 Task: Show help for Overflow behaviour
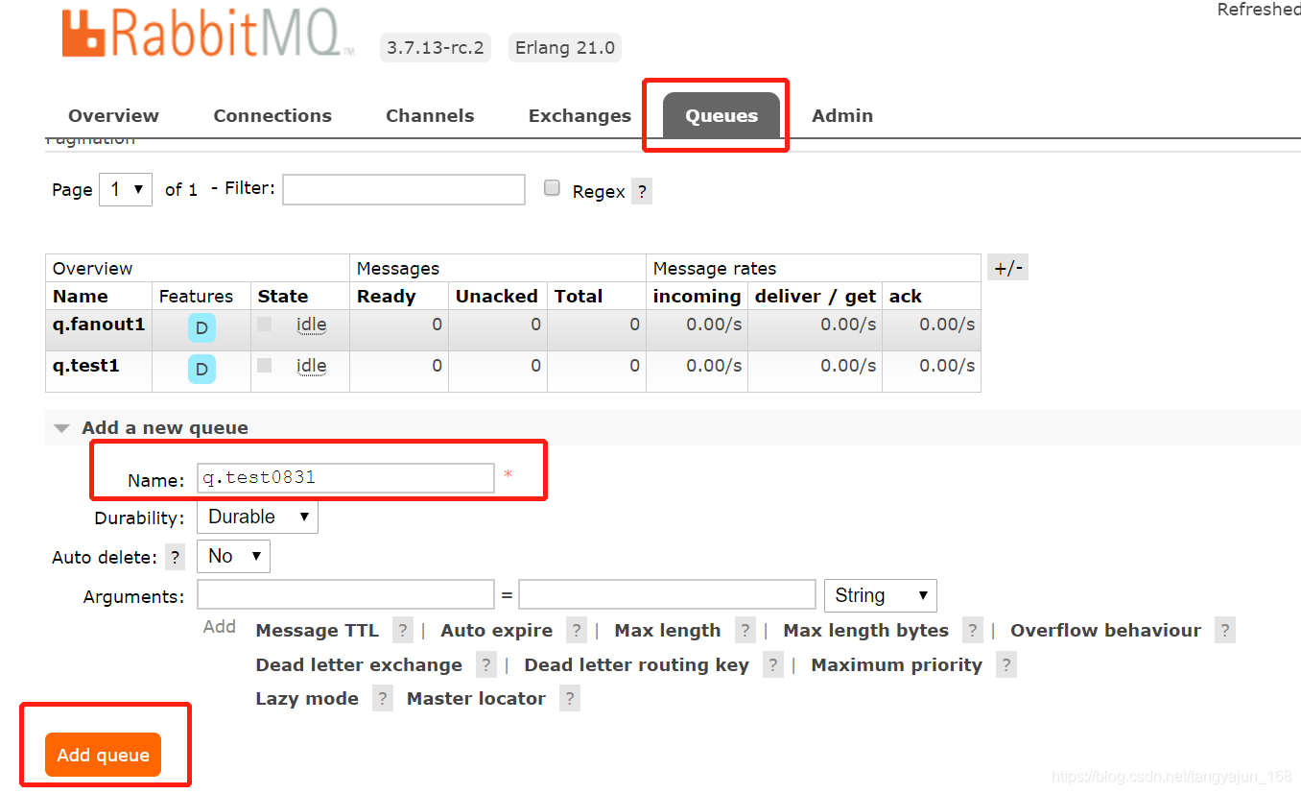[x=1224, y=631]
